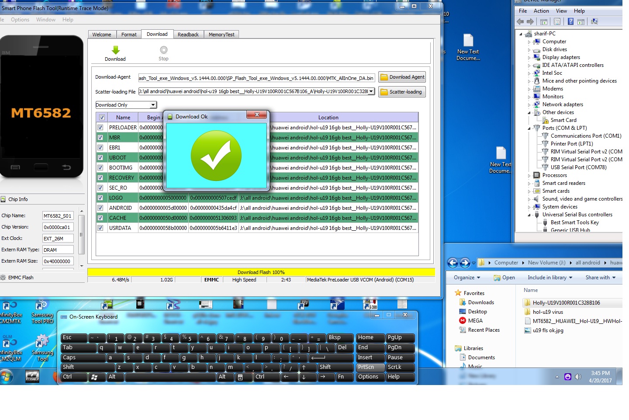Uncheck the USRDATA partition checkbox
The width and height of the screenshot is (629, 420).
[x=100, y=228]
